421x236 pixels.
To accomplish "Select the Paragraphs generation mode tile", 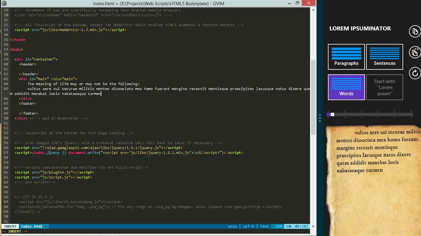I will coord(346,57).
